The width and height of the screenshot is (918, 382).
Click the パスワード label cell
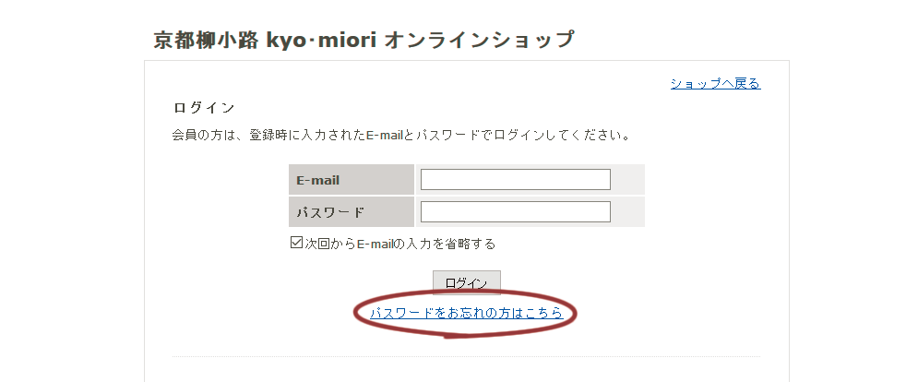coord(352,212)
